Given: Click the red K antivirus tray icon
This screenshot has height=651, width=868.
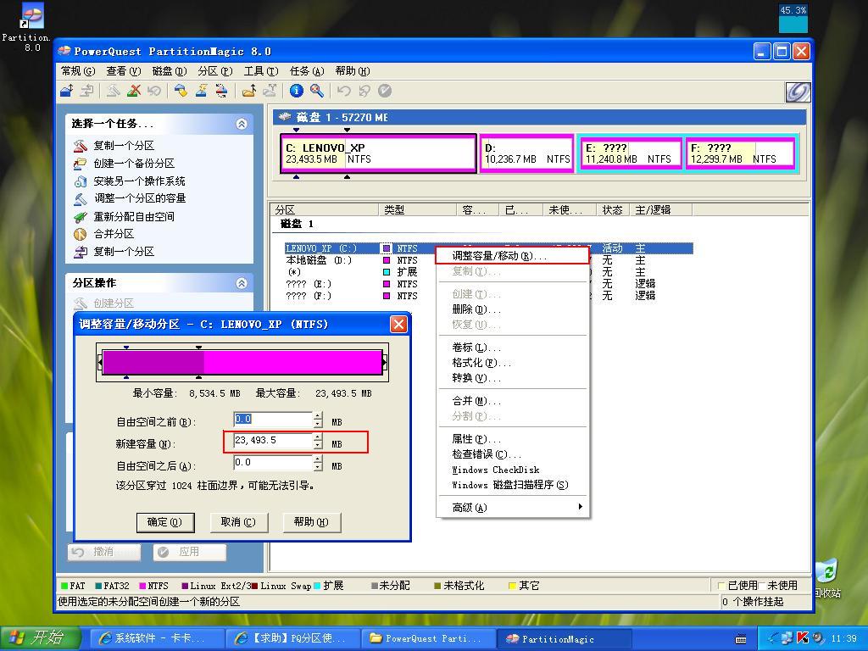Looking at the screenshot, I should [x=803, y=638].
